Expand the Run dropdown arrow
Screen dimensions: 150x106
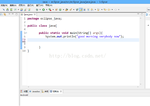[47, 10]
